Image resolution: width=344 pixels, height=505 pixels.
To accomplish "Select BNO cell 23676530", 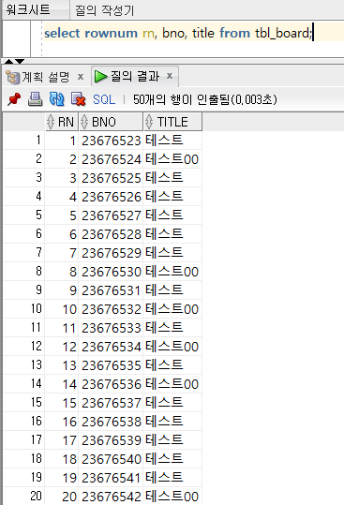I will coord(111,272).
